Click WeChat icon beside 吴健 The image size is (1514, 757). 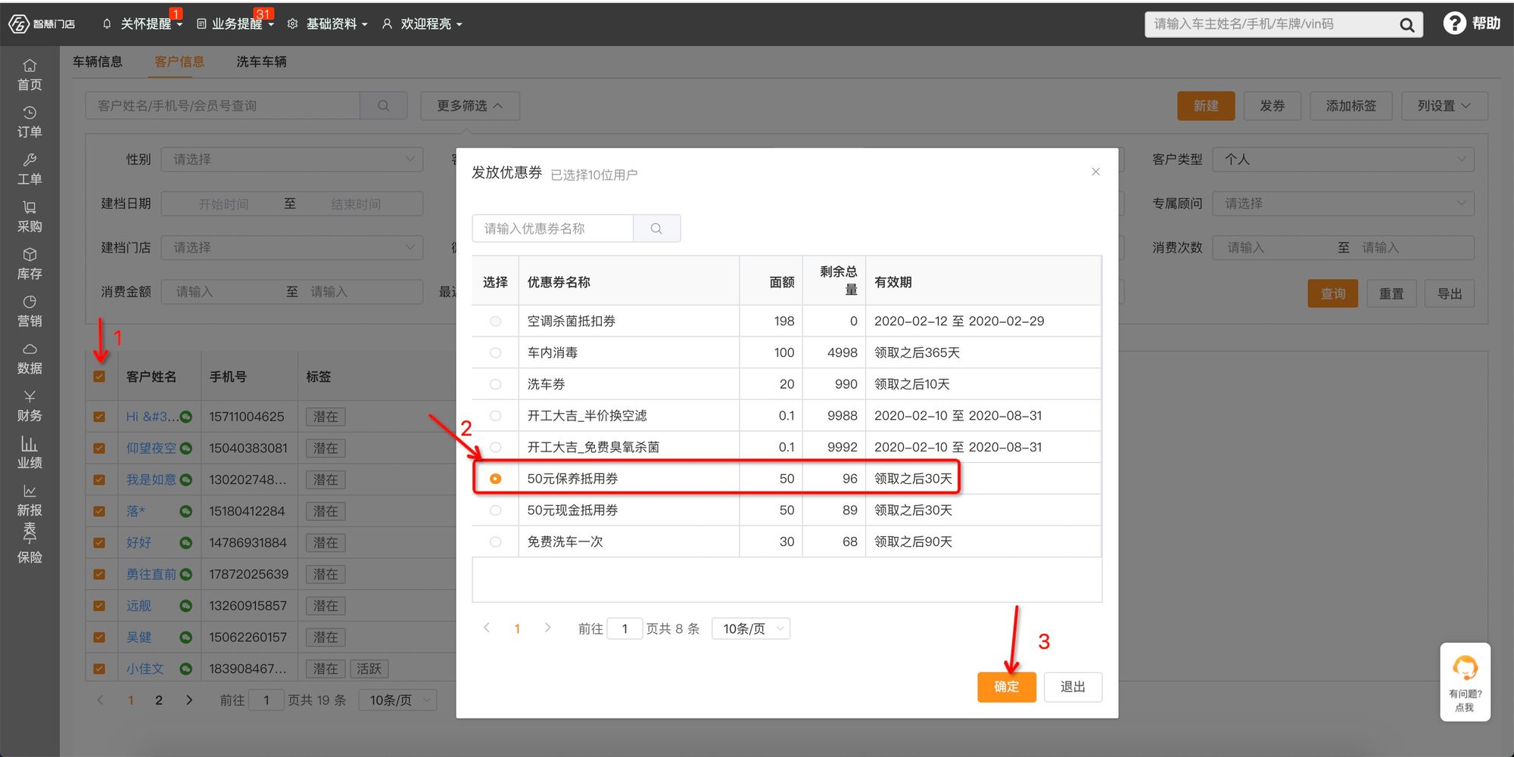pyautogui.click(x=186, y=638)
